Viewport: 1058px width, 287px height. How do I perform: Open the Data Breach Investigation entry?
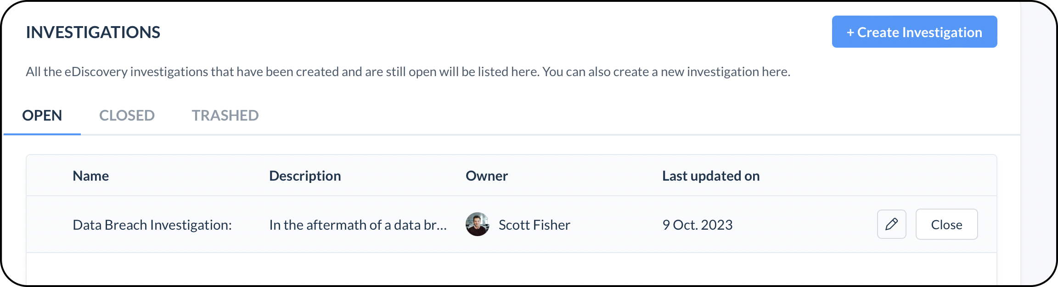(x=152, y=225)
